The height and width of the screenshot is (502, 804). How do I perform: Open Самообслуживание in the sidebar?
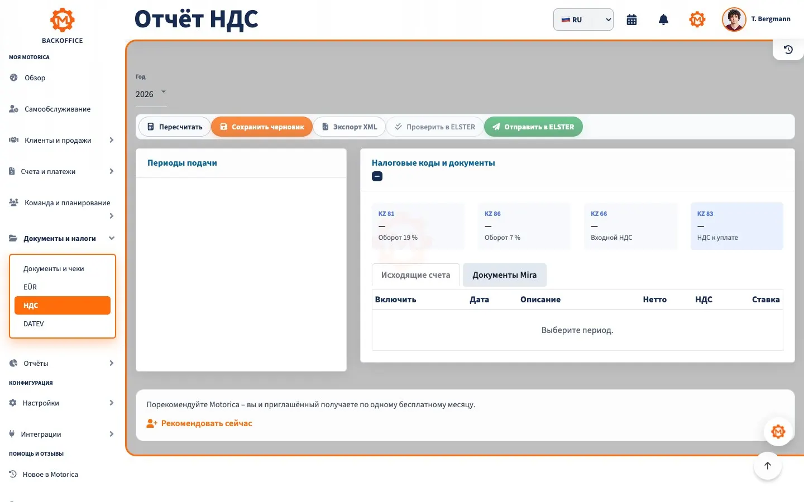[x=57, y=109]
